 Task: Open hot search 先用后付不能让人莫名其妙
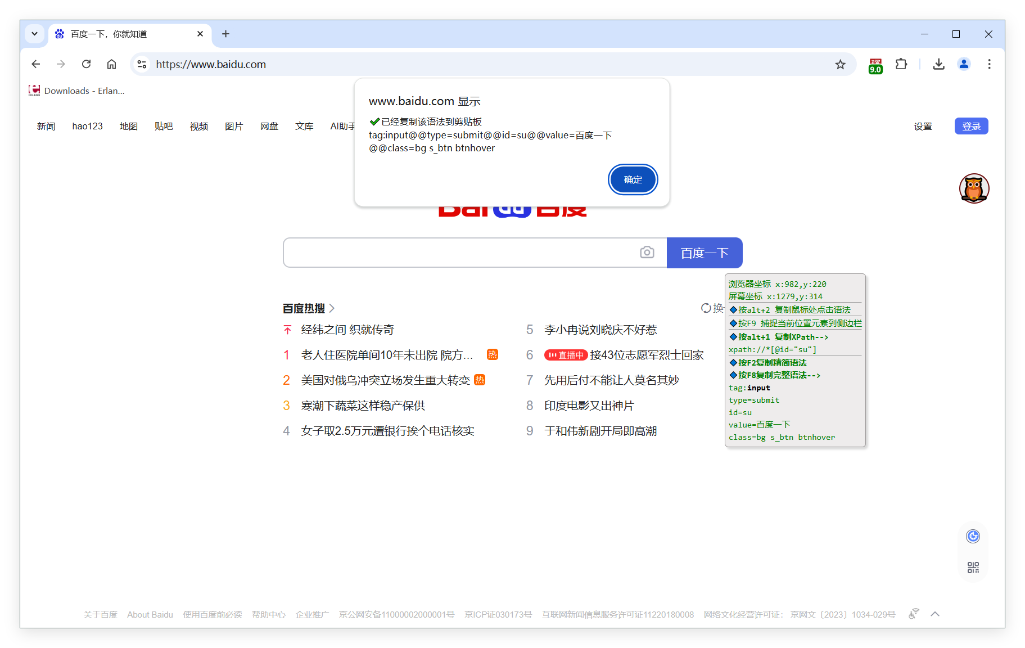611,380
